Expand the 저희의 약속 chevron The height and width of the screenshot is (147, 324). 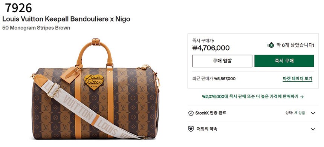(x=313, y=129)
